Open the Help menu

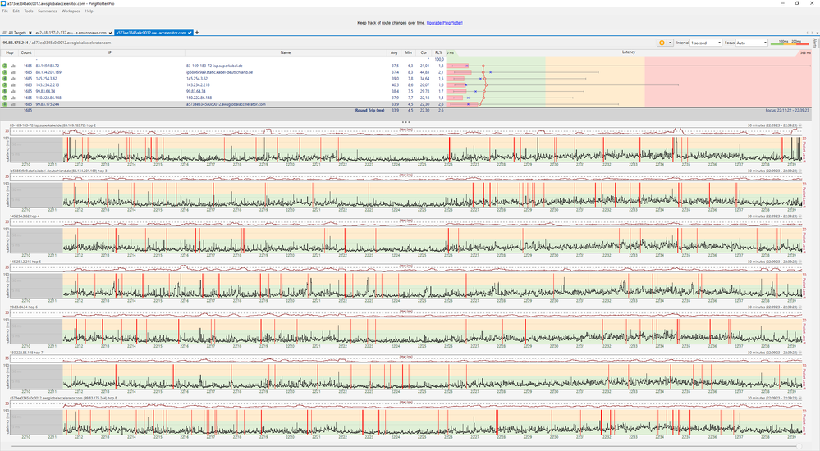89,11
